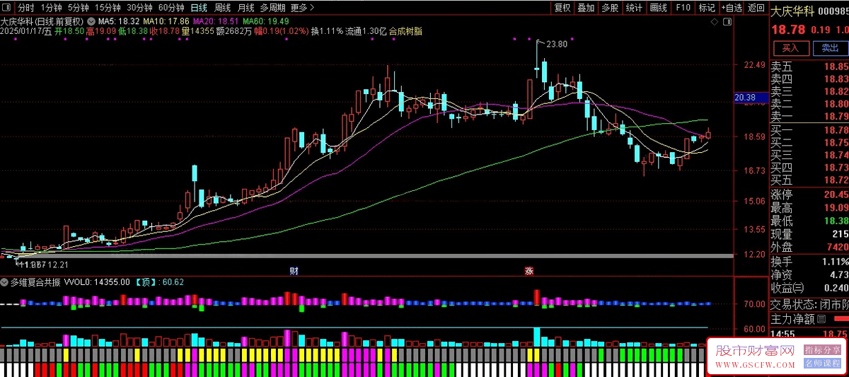This screenshot has width=849, height=377.
Task: Open the 多股 multi-stock view
Action: [610, 8]
